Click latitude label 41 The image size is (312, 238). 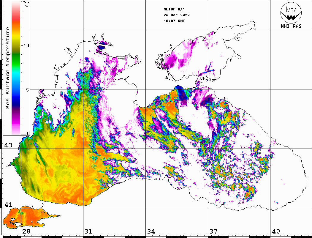pyautogui.click(x=8, y=204)
